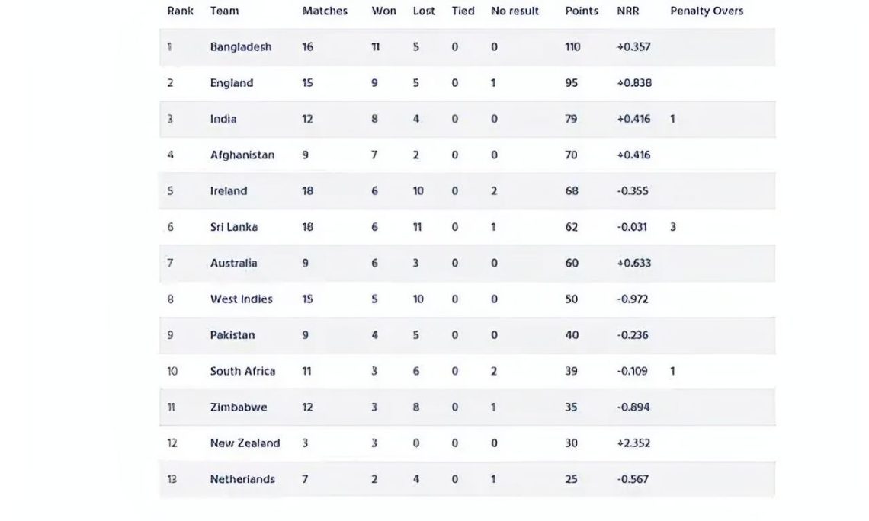Select the Penalty Overs column header

tap(707, 11)
